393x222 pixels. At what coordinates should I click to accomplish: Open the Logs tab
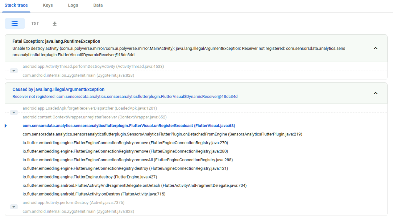[73, 5]
